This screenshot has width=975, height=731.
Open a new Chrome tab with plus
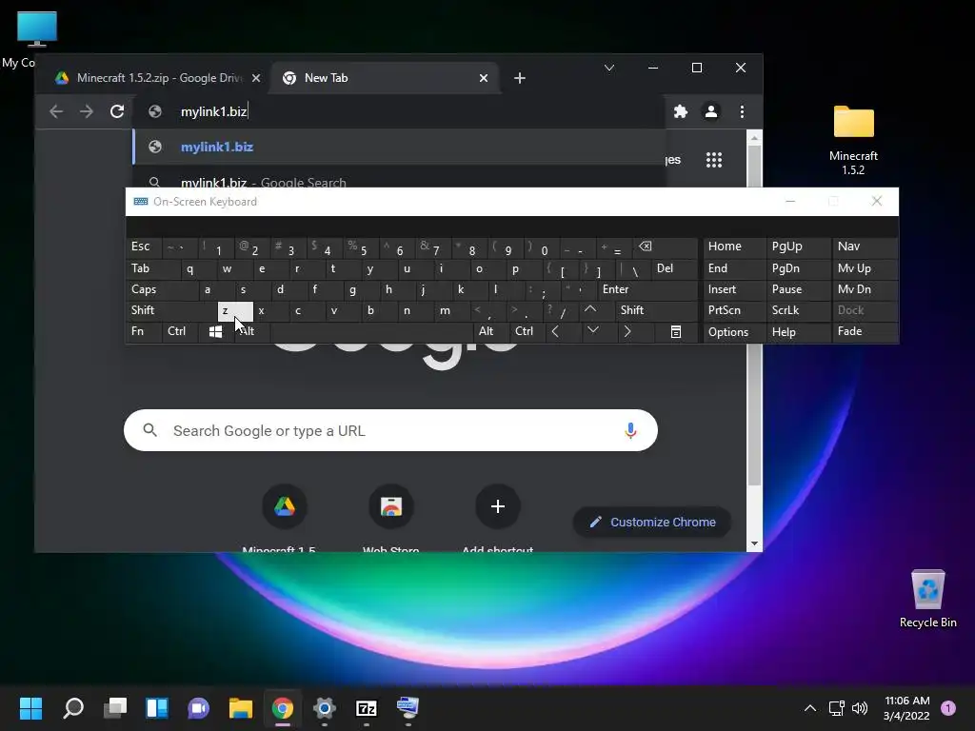click(520, 78)
